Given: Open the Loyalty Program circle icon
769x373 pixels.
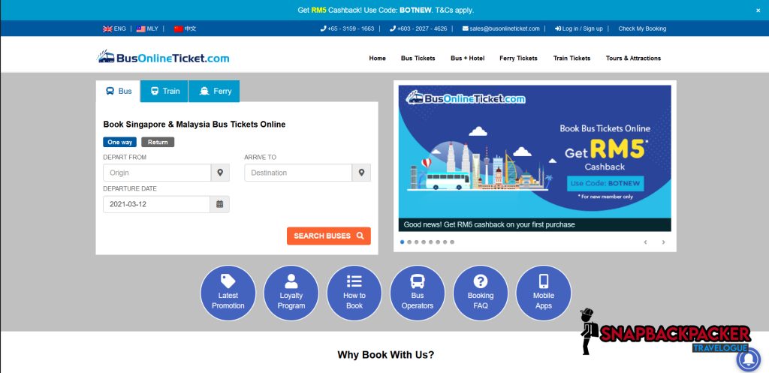Looking at the screenshot, I should 291,293.
